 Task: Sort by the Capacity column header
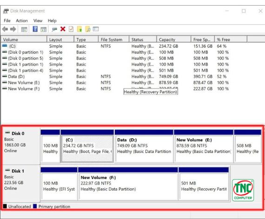click(x=174, y=40)
